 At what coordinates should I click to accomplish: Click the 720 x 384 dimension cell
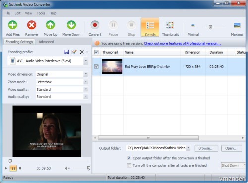(x=193, y=67)
